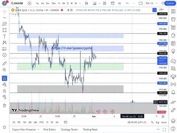Select the YTD date range
177x133 pixels.
(x=41, y=122)
